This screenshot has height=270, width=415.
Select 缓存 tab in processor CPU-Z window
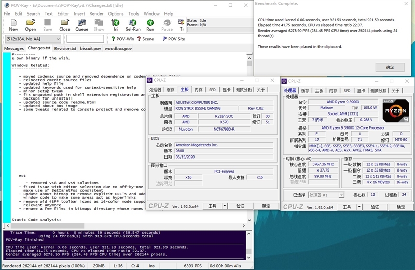[305, 91]
